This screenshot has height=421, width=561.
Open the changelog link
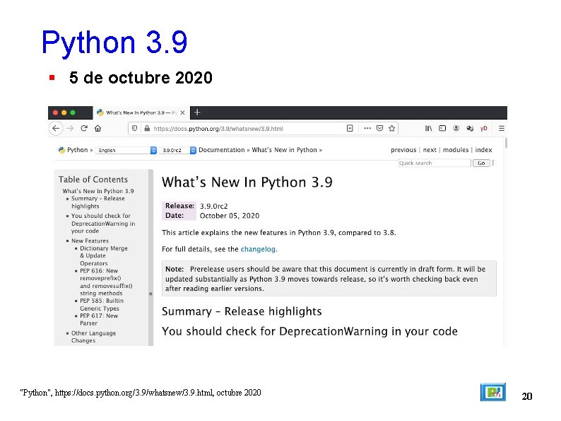click(258, 249)
